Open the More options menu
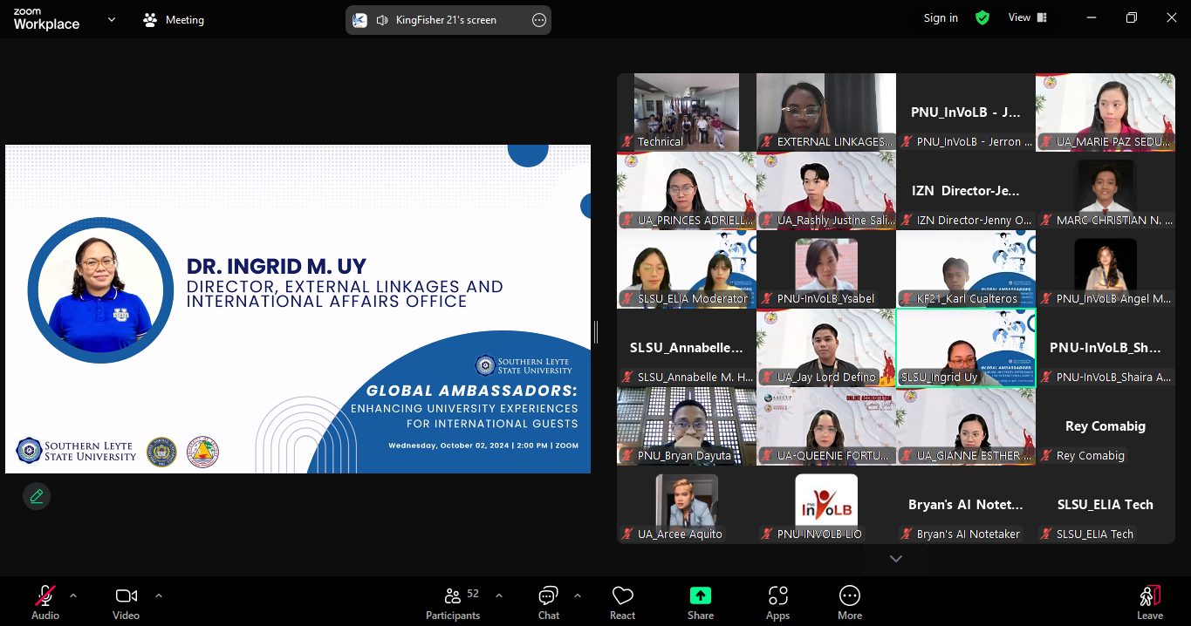The height and width of the screenshot is (626, 1191). [x=850, y=603]
